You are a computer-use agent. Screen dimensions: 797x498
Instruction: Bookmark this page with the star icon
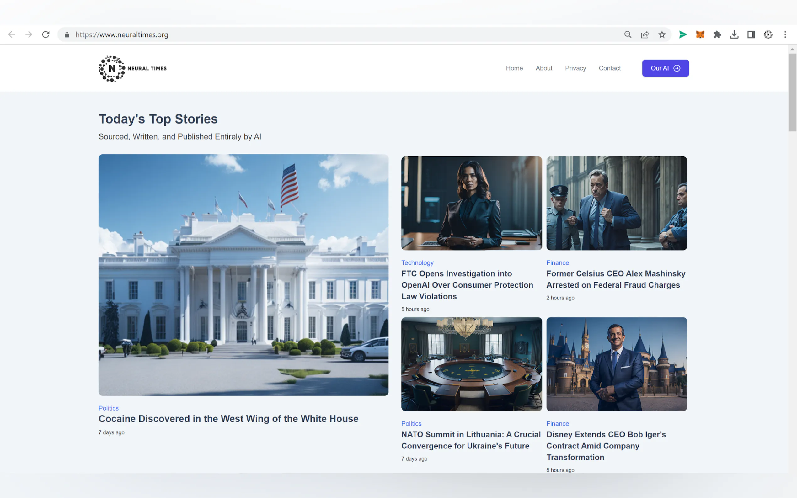coord(662,34)
